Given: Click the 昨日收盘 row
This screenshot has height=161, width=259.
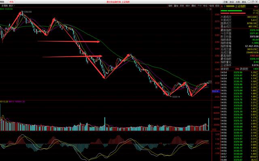Looking at the screenshot, I should click(240, 36).
